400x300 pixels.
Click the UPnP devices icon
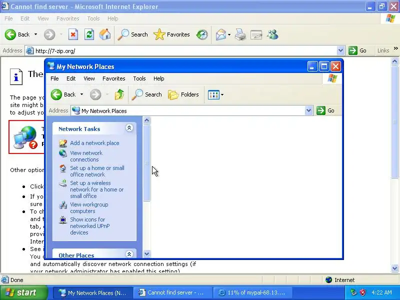click(x=63, y=219)
